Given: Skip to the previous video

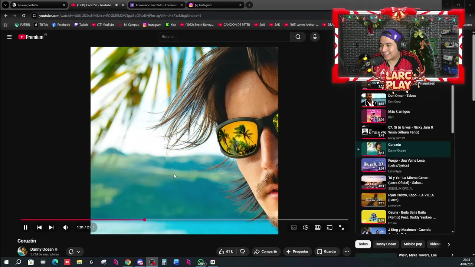Looking at the screenshot, I should point(39,227).
